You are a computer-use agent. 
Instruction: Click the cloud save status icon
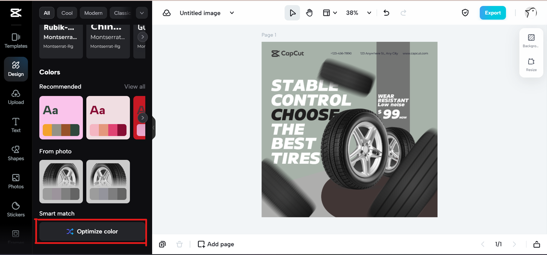167,13
